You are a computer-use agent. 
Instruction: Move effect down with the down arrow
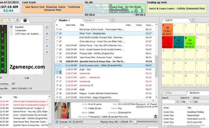[47, 52]
